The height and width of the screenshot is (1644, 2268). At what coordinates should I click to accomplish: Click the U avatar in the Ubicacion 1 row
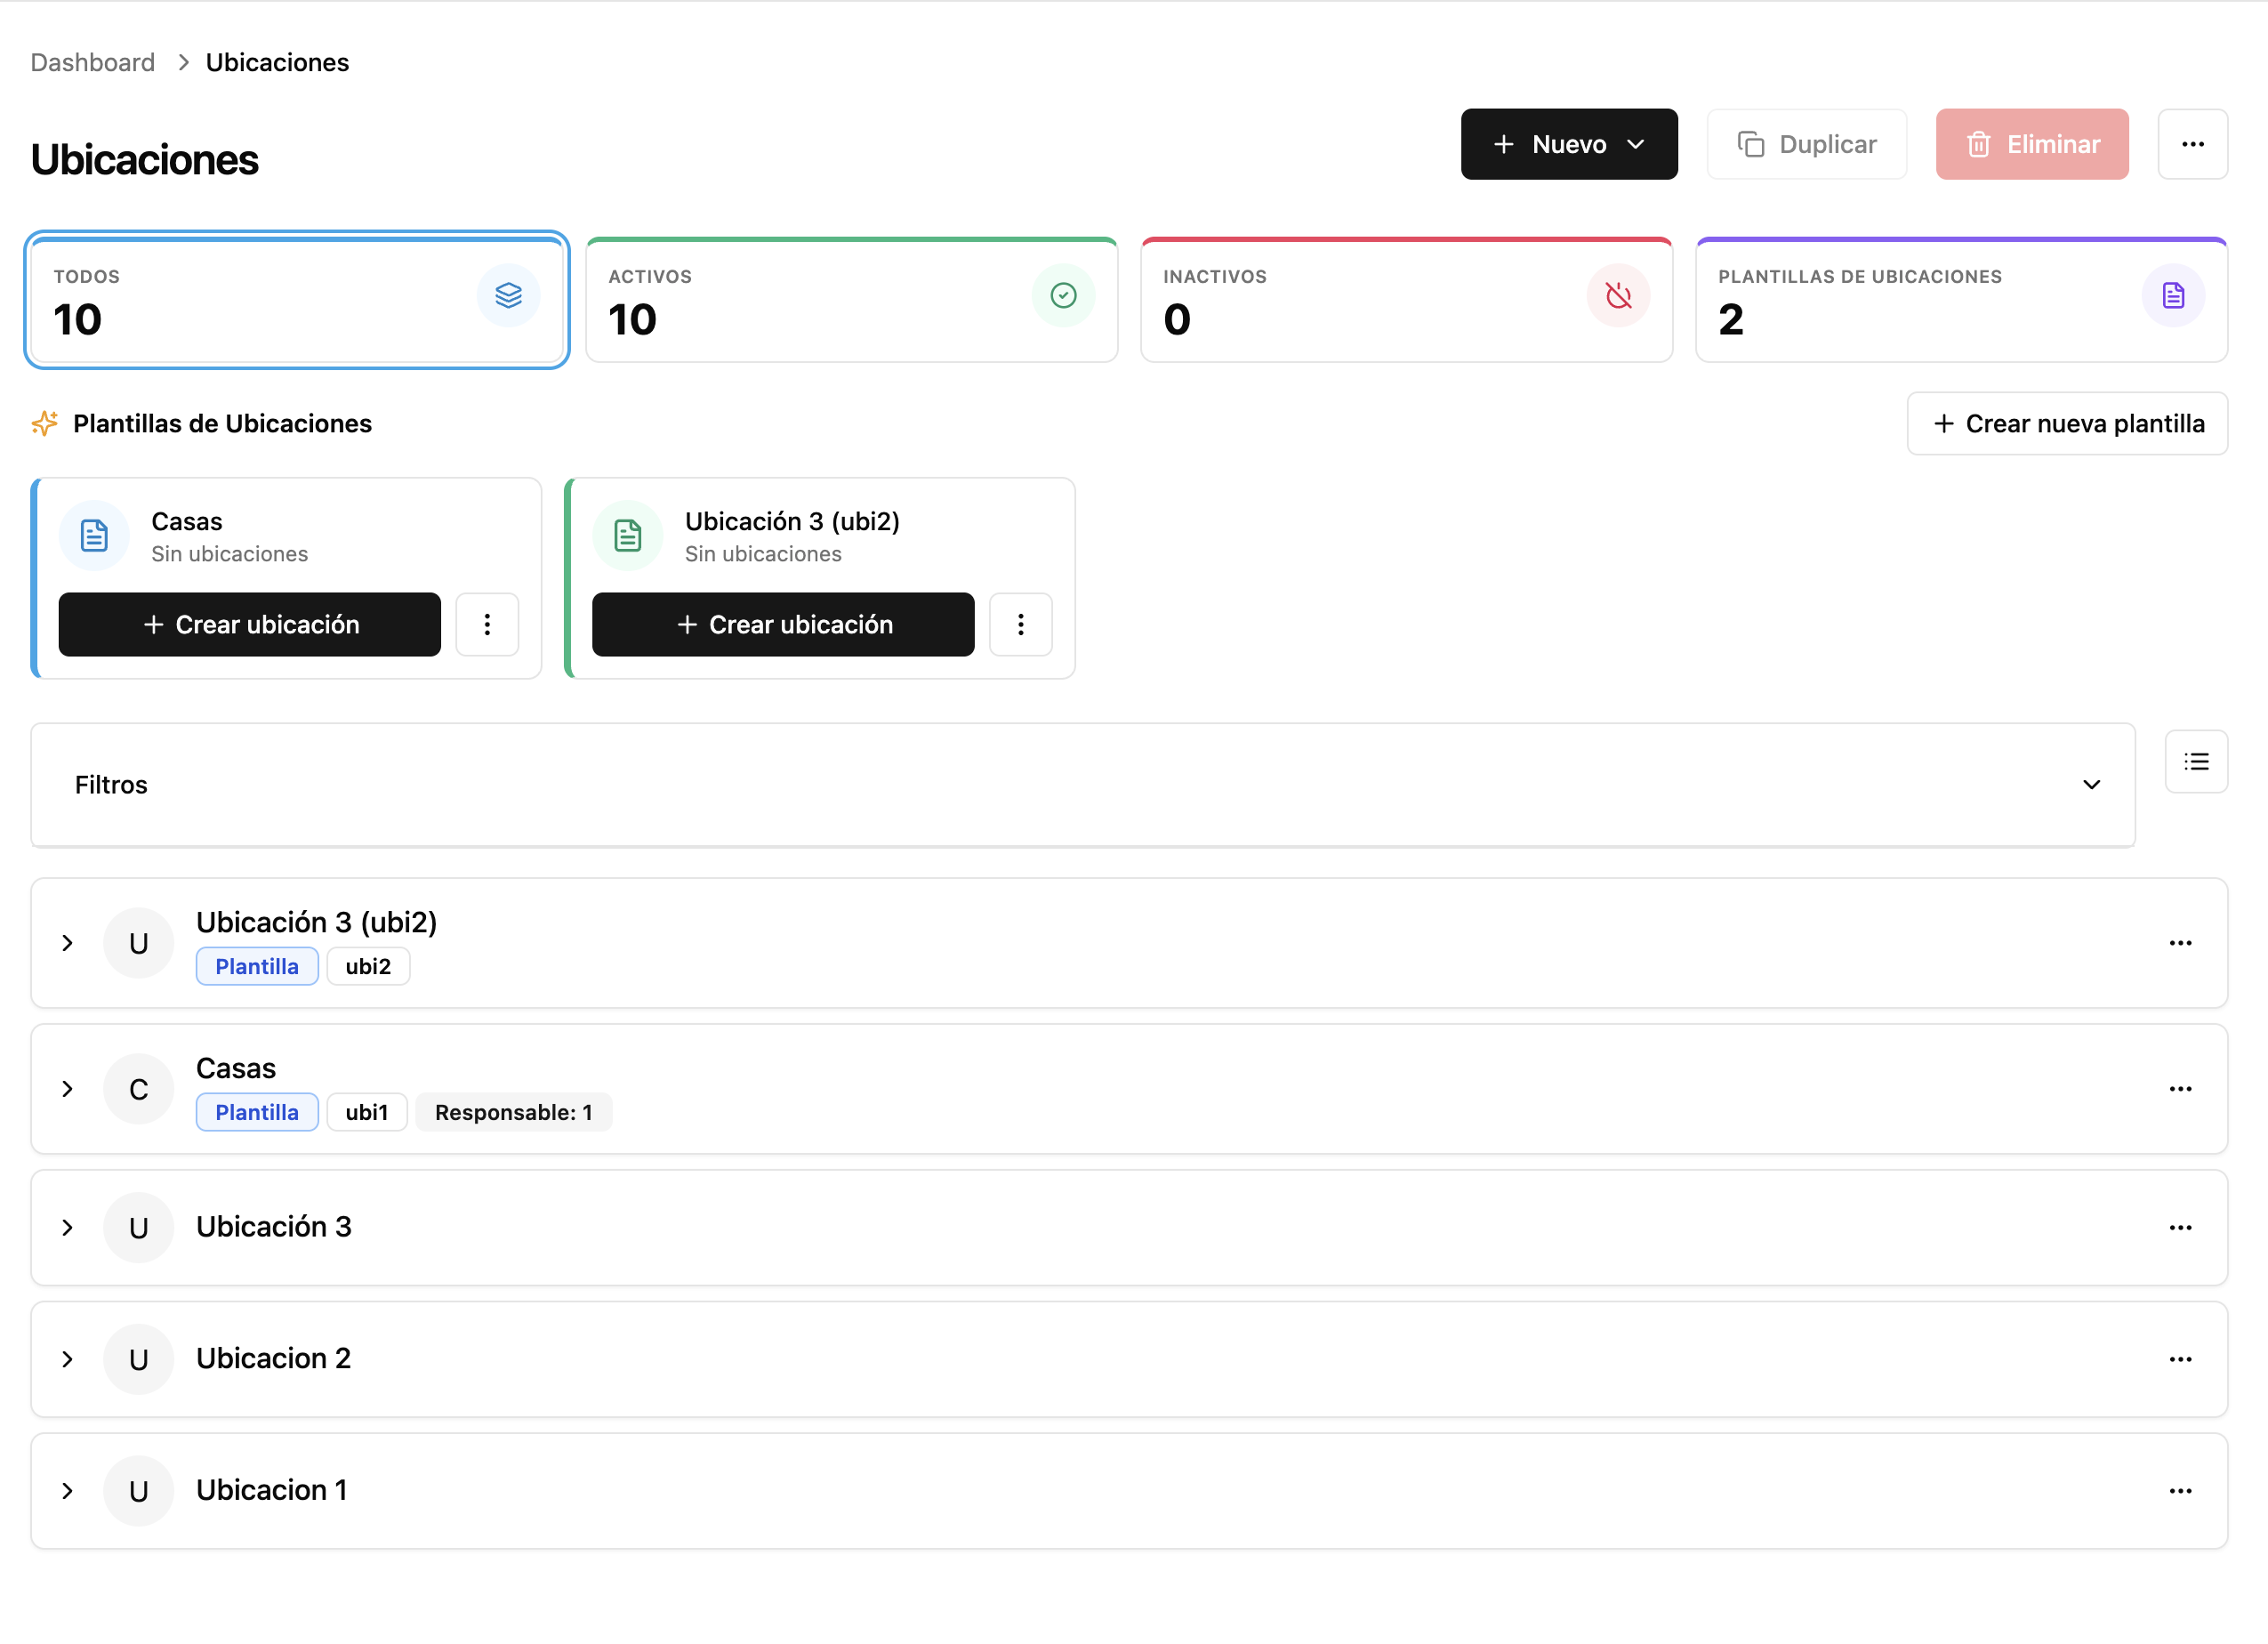pyautogui.click(x=139, y=1492)
